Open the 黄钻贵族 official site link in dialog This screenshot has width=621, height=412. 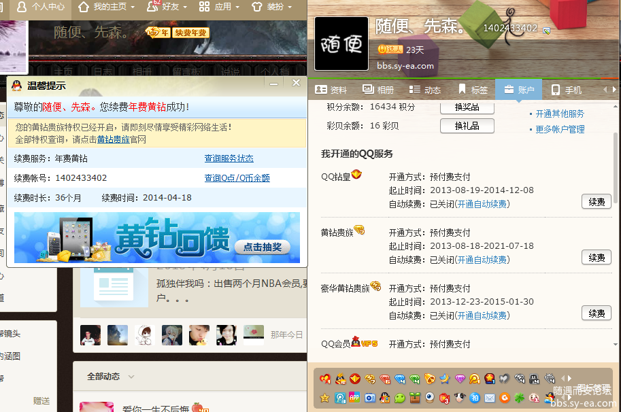click(x=114, y=139)
